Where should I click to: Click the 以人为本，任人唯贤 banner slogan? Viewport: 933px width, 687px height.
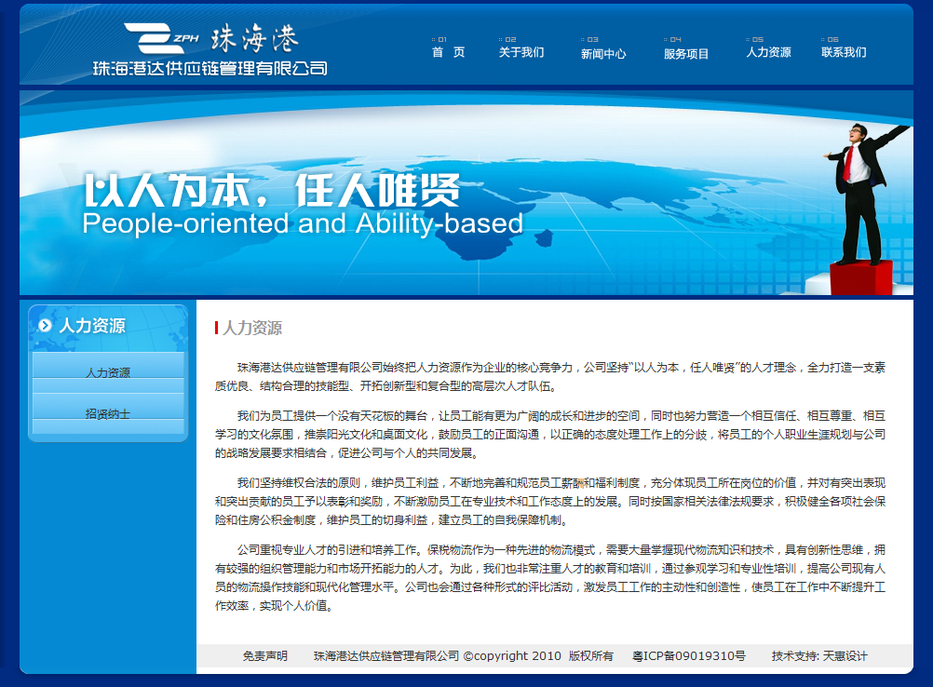pos(272,191)
